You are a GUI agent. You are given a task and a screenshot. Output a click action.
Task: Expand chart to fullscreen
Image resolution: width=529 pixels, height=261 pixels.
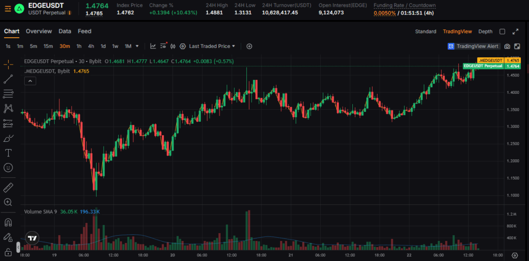515,31
